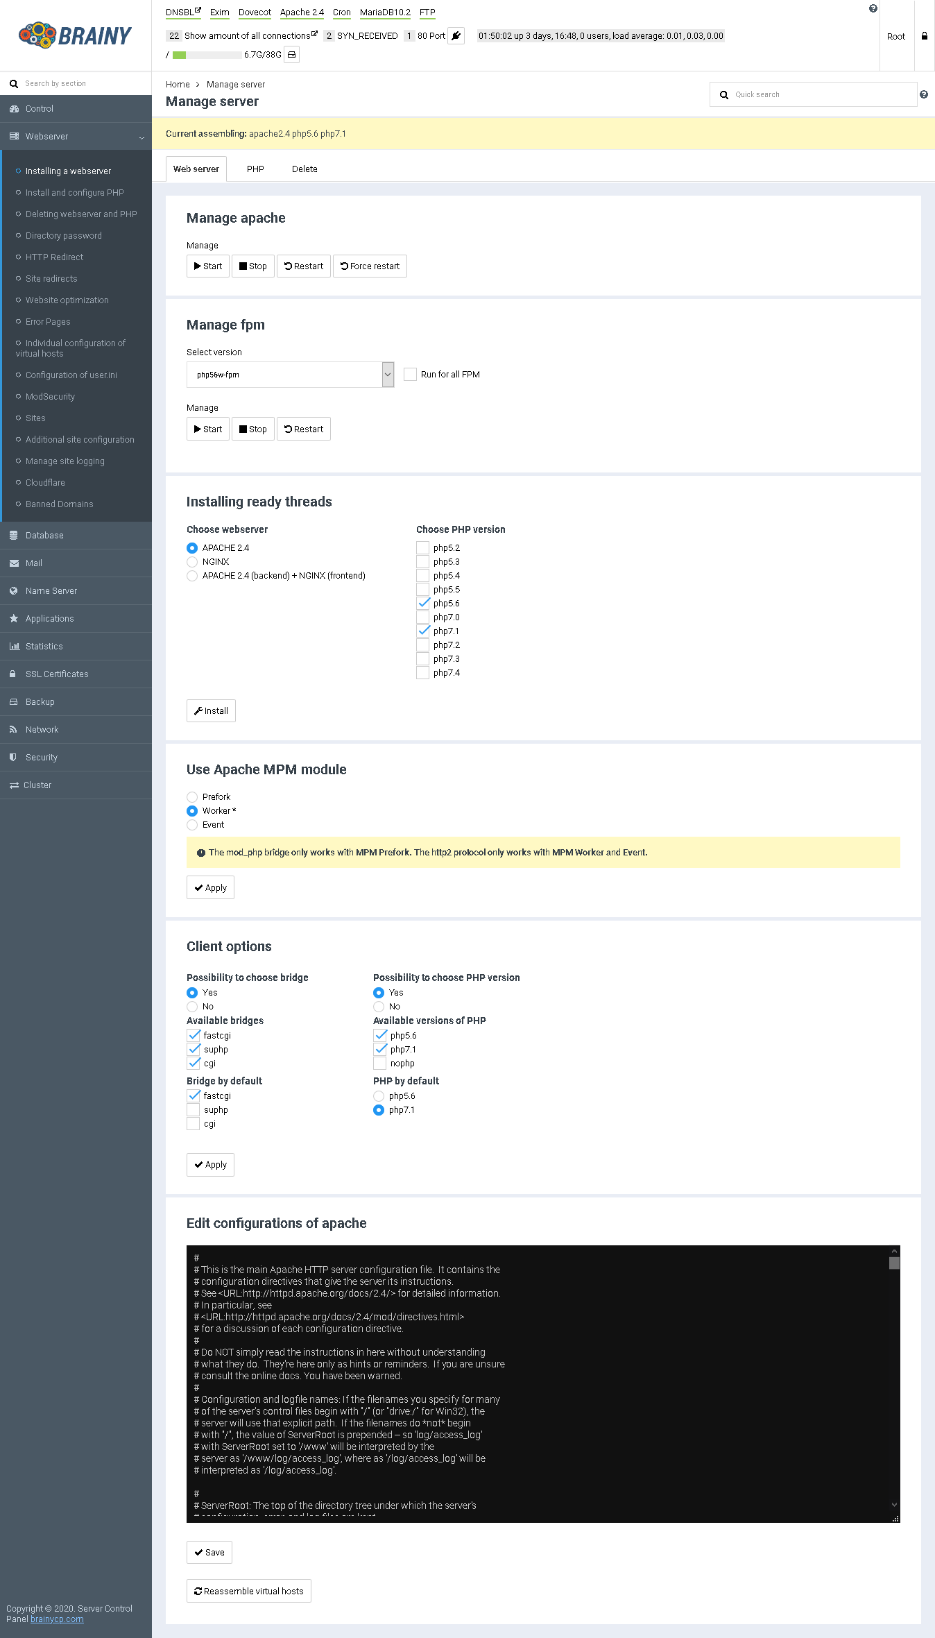Click Install with wrench icon
935x1638 pixels.
[x=211, y=711]
